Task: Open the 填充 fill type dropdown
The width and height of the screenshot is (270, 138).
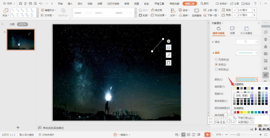Action: [x=247, y=42]
